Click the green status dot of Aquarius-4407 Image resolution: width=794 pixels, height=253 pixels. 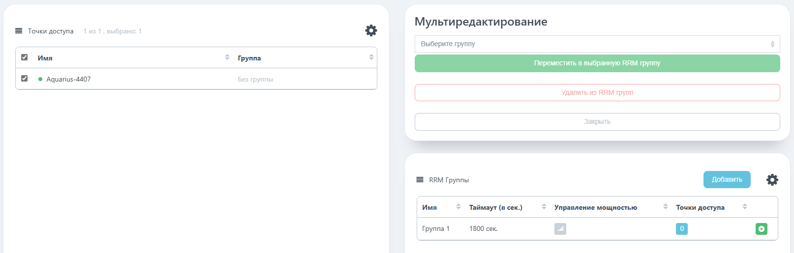[x=40, y=79]
